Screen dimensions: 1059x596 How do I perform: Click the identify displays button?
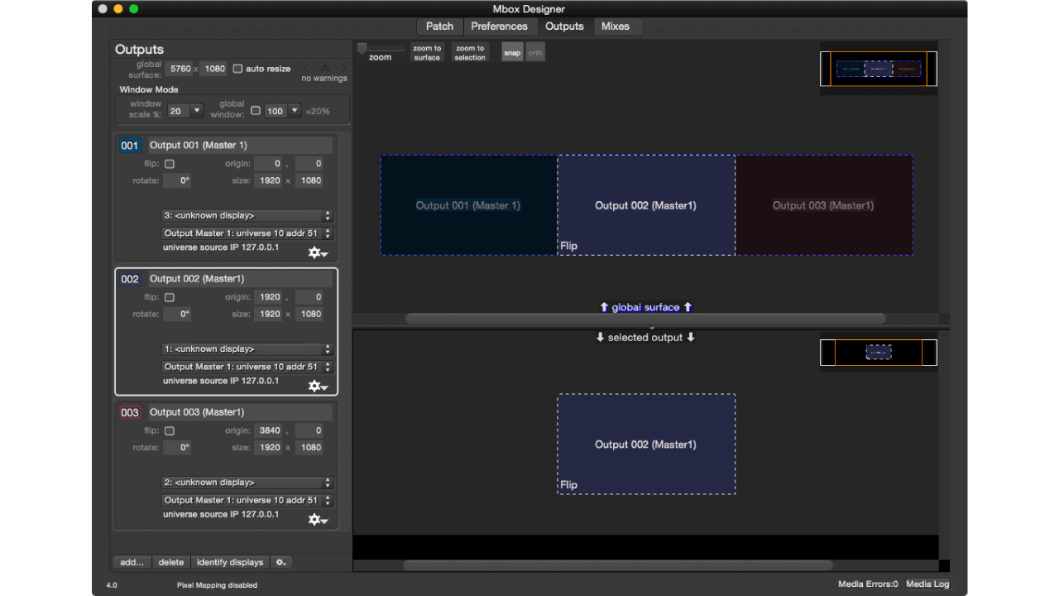click(230, 562)
